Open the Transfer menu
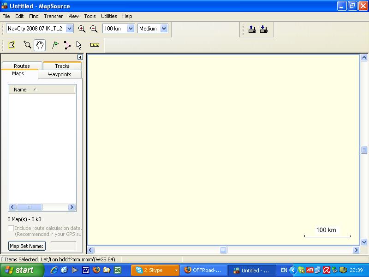This screenshot has height=277, width=369. [54, 16]
